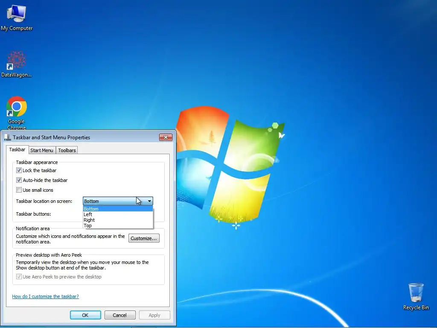Close the Taskbar and Start Menu Properties dialog

(166, 137)
